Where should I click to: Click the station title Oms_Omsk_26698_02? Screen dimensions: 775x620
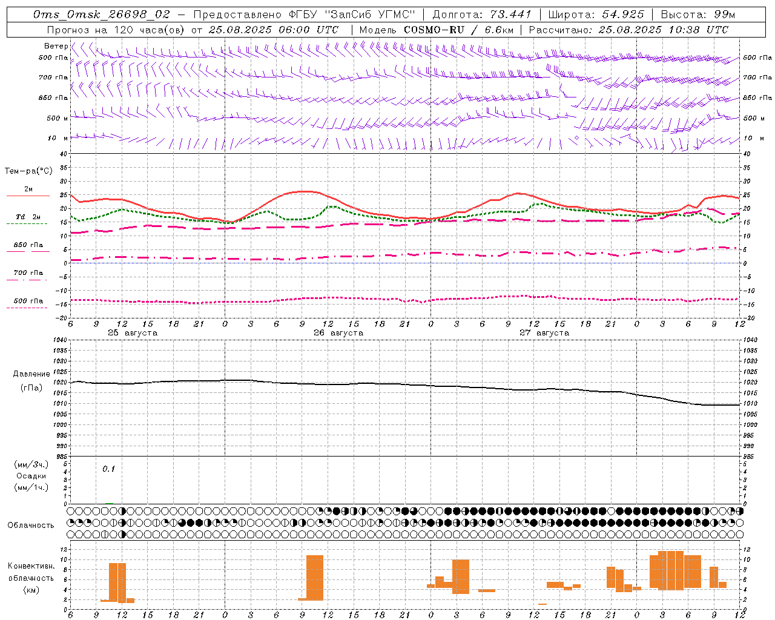[101, 15]
